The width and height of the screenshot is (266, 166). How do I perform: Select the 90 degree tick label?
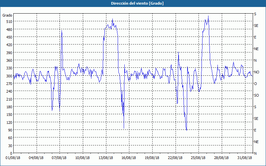pyautogui.click(x=10, y=130)
